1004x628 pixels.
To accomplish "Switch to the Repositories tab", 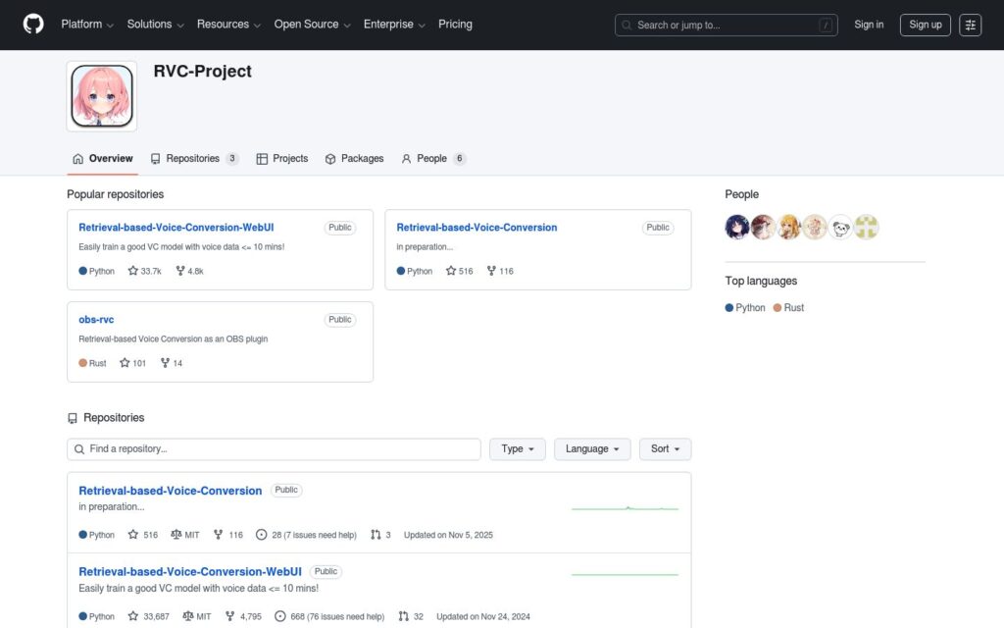I will pos(195,159).
